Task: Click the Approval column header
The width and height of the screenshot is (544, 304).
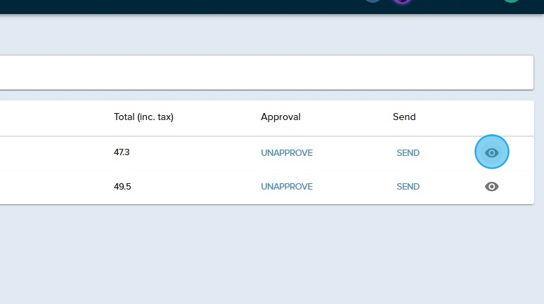Action: (x=280, y=117)
